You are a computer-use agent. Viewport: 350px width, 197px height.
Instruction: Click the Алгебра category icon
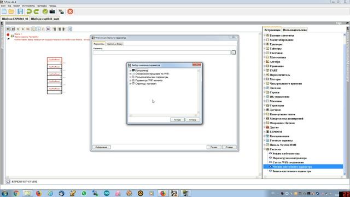click(x=267, y=61)
